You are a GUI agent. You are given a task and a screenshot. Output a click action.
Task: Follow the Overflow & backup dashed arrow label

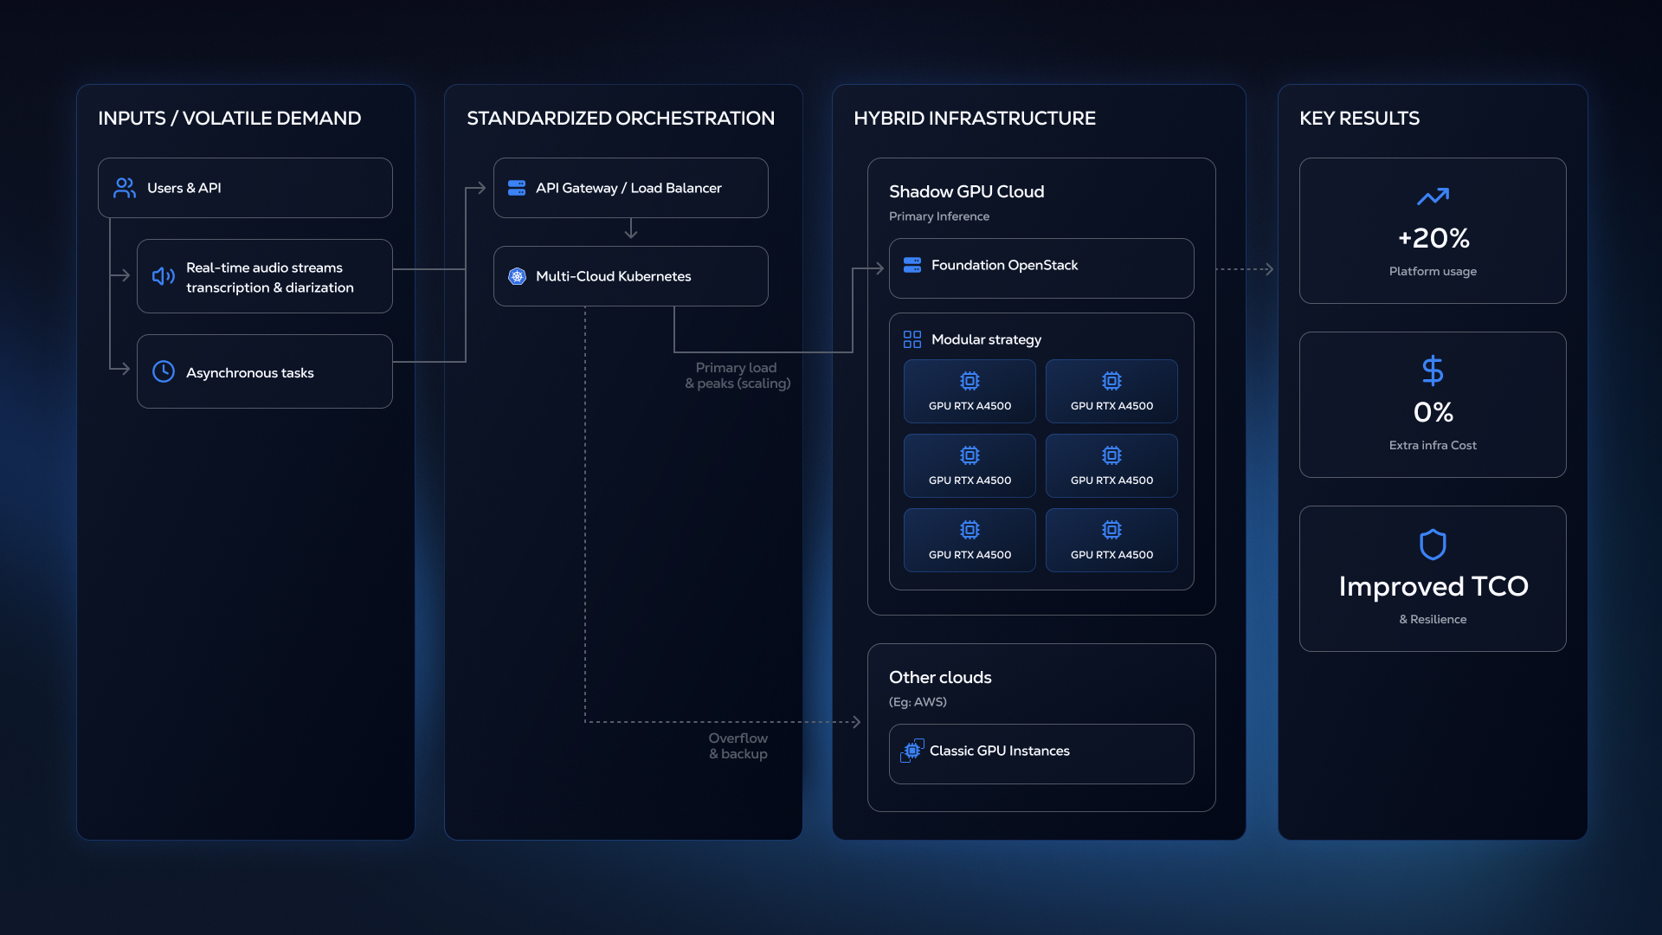click(x=737, y=745)
